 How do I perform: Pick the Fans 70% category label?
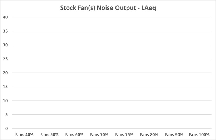click(99, 135)
